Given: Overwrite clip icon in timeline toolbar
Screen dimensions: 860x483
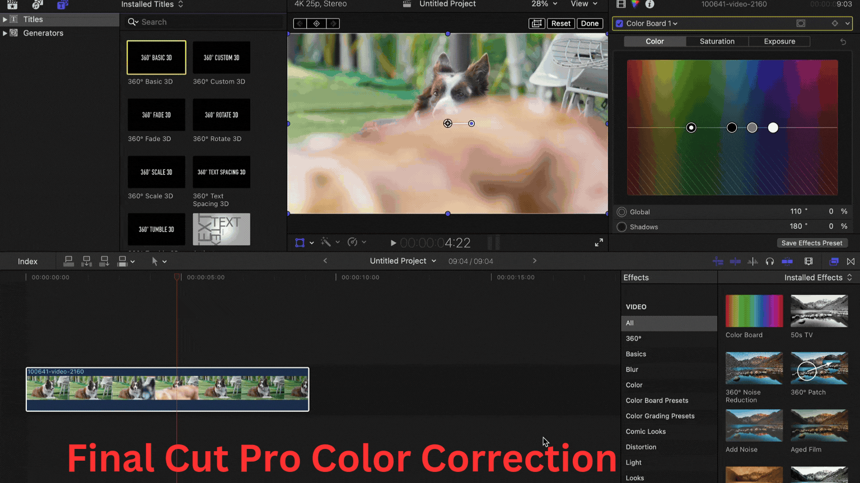Looking at the screenshot, I should 122,261.
